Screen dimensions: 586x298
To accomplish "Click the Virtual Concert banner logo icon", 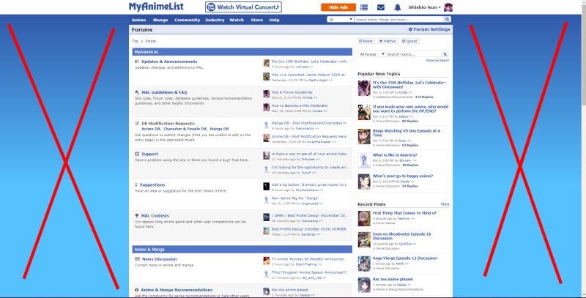I will pos(211,7).
